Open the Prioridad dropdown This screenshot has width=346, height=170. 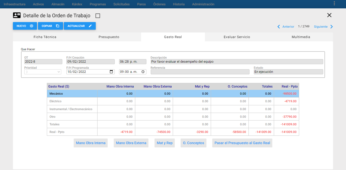tap(43, 72)
